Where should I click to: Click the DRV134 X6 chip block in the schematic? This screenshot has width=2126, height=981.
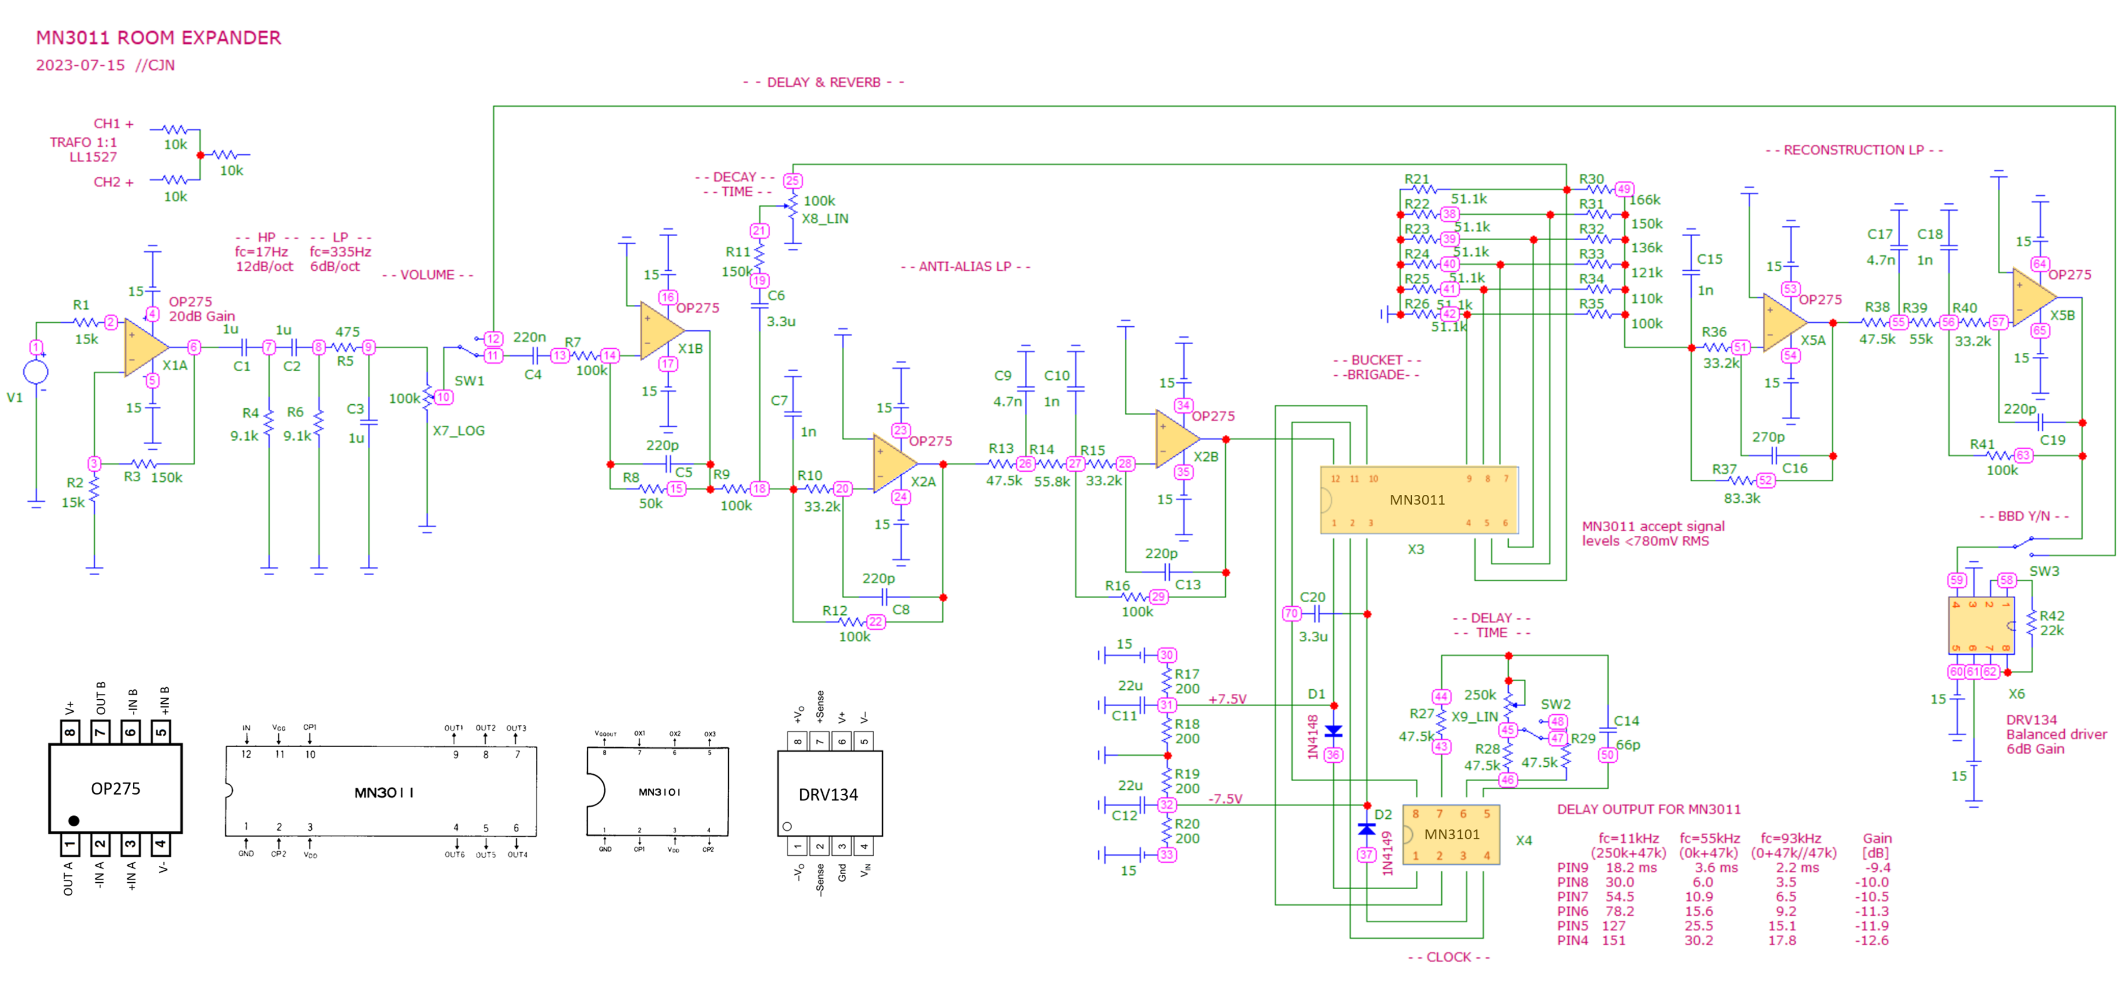1982,626
